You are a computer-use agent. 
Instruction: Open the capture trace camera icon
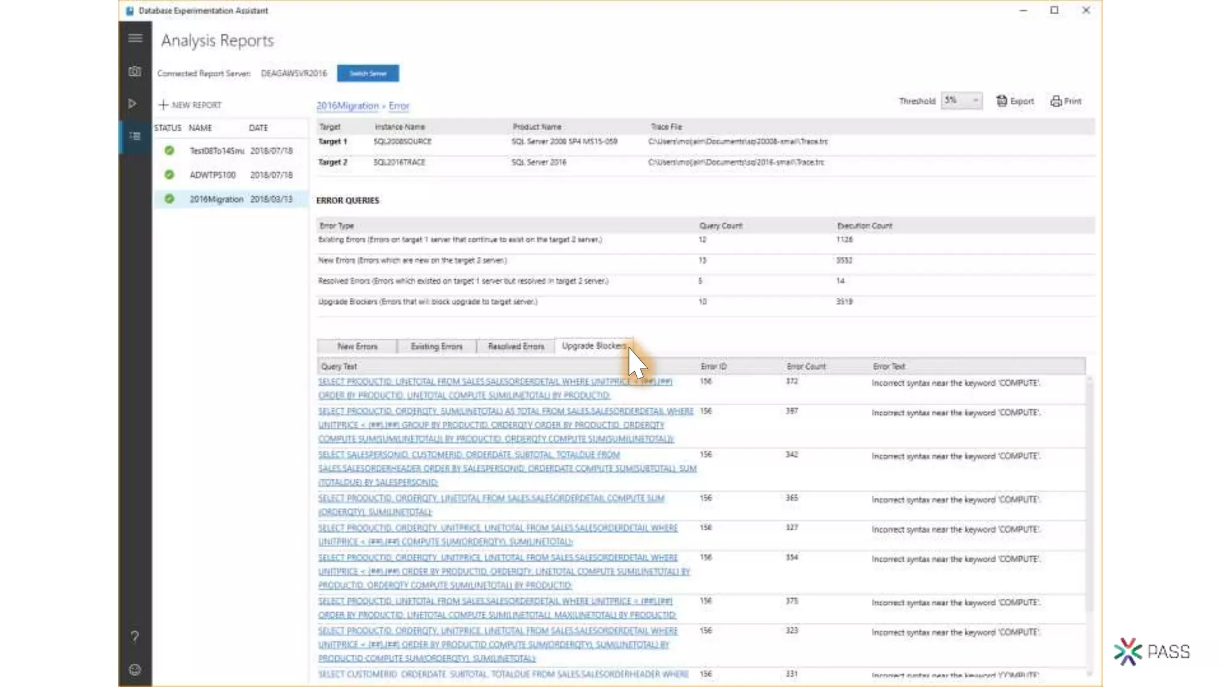click(135, 72)
